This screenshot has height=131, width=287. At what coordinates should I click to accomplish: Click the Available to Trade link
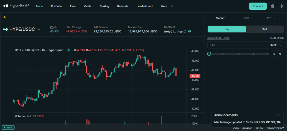pyautogui.click(x=218, y=38)
